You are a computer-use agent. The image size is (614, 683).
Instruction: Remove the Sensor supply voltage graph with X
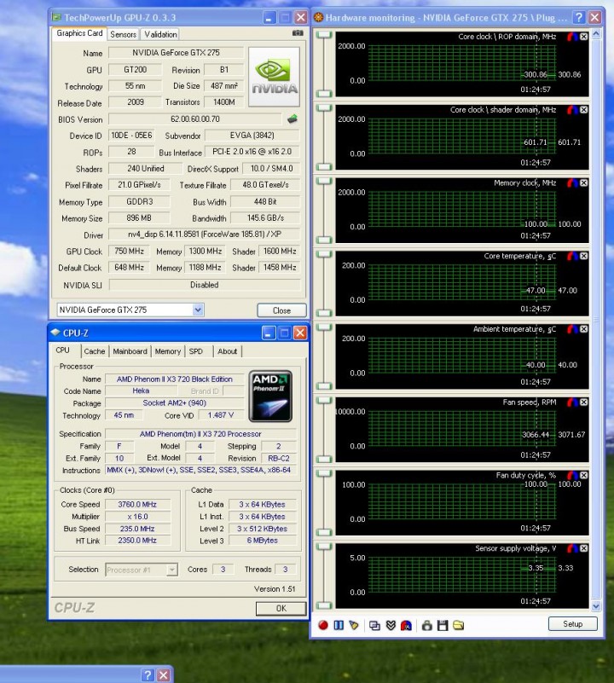pos(583,548)
